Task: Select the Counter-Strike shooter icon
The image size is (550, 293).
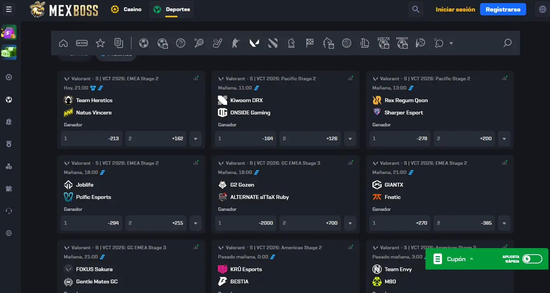Action: (236, 43)
